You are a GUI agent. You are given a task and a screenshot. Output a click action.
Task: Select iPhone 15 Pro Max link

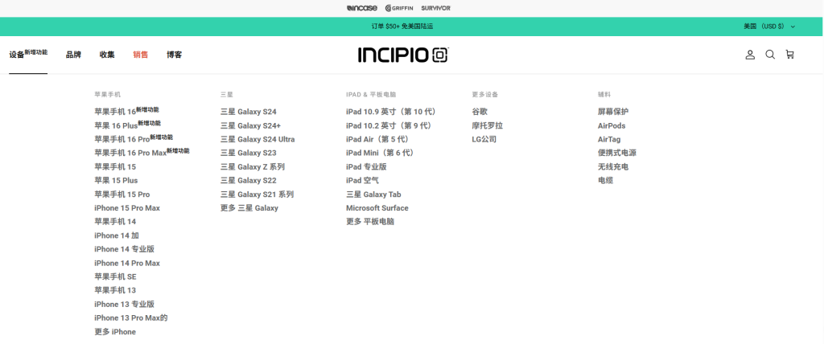[127, 208]
